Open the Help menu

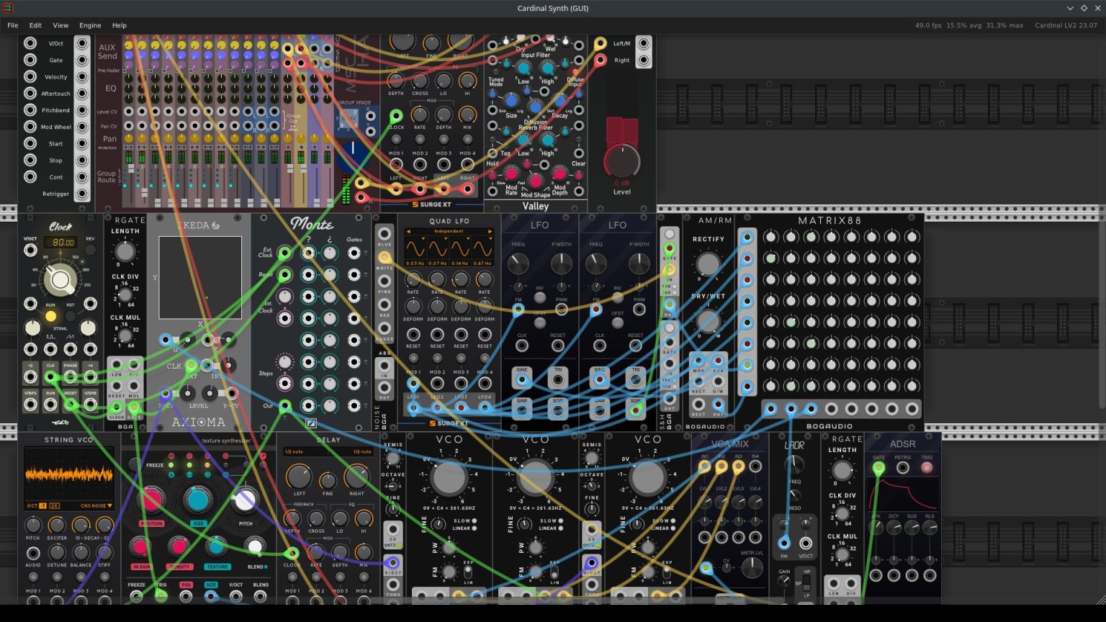click(120, 25)
